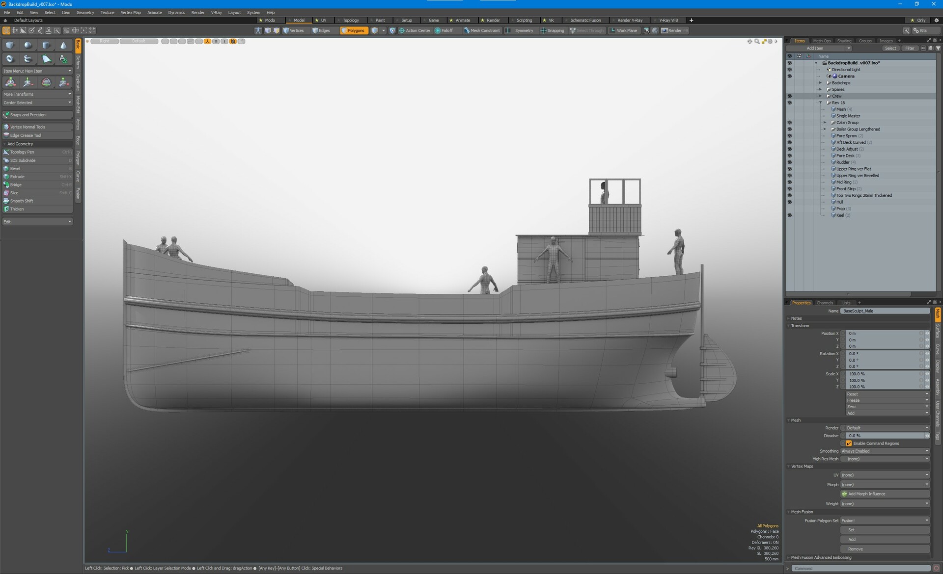Click the Filter button in the Items panel
This screenshot has height=574, width=943.
pos(910,48)
